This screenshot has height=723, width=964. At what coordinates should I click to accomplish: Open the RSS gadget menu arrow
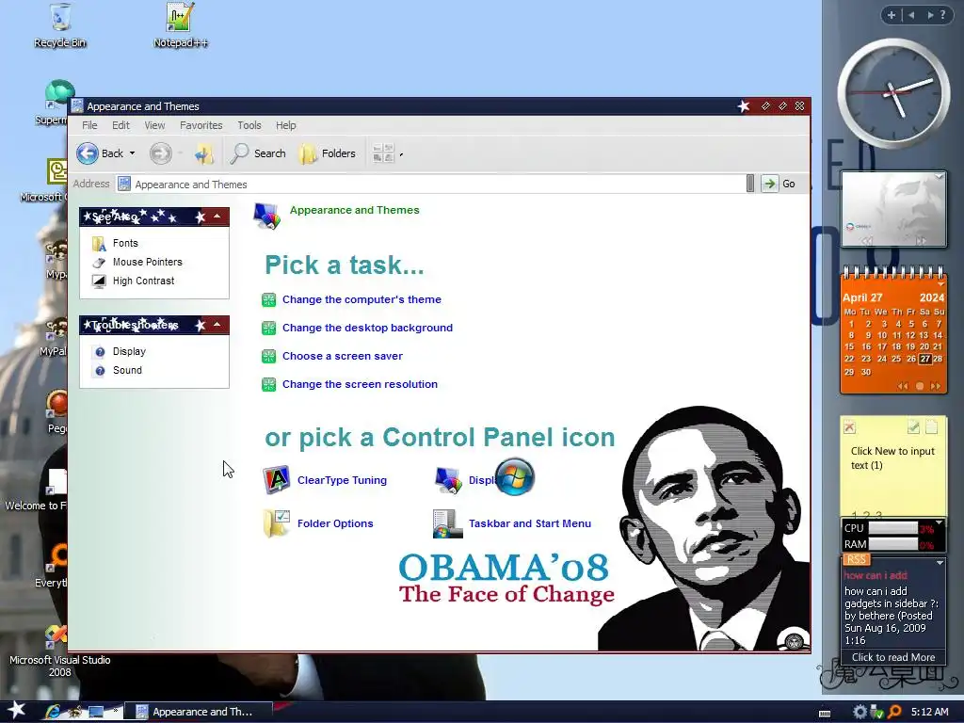coord(940,563)
